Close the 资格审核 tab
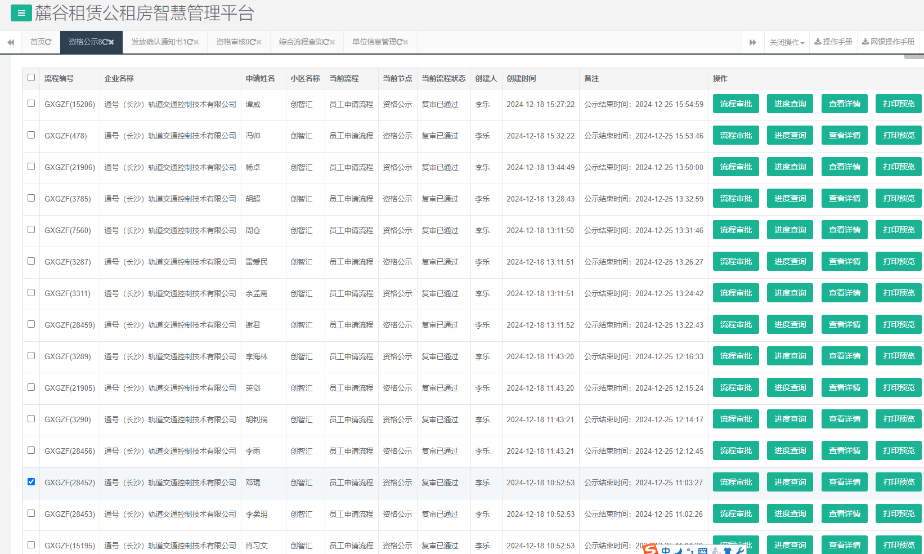Screen dimensions: 924x554 tap(258, 42)
